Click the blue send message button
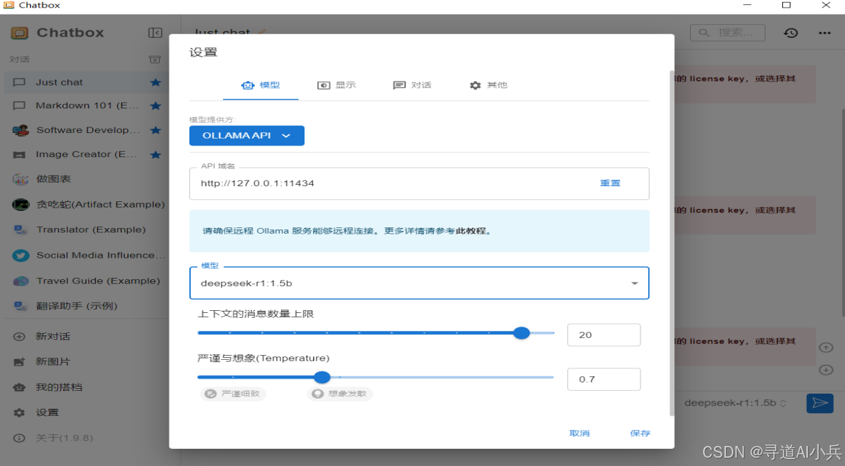This screenshot has width=845, height=466. pos(820,403)
